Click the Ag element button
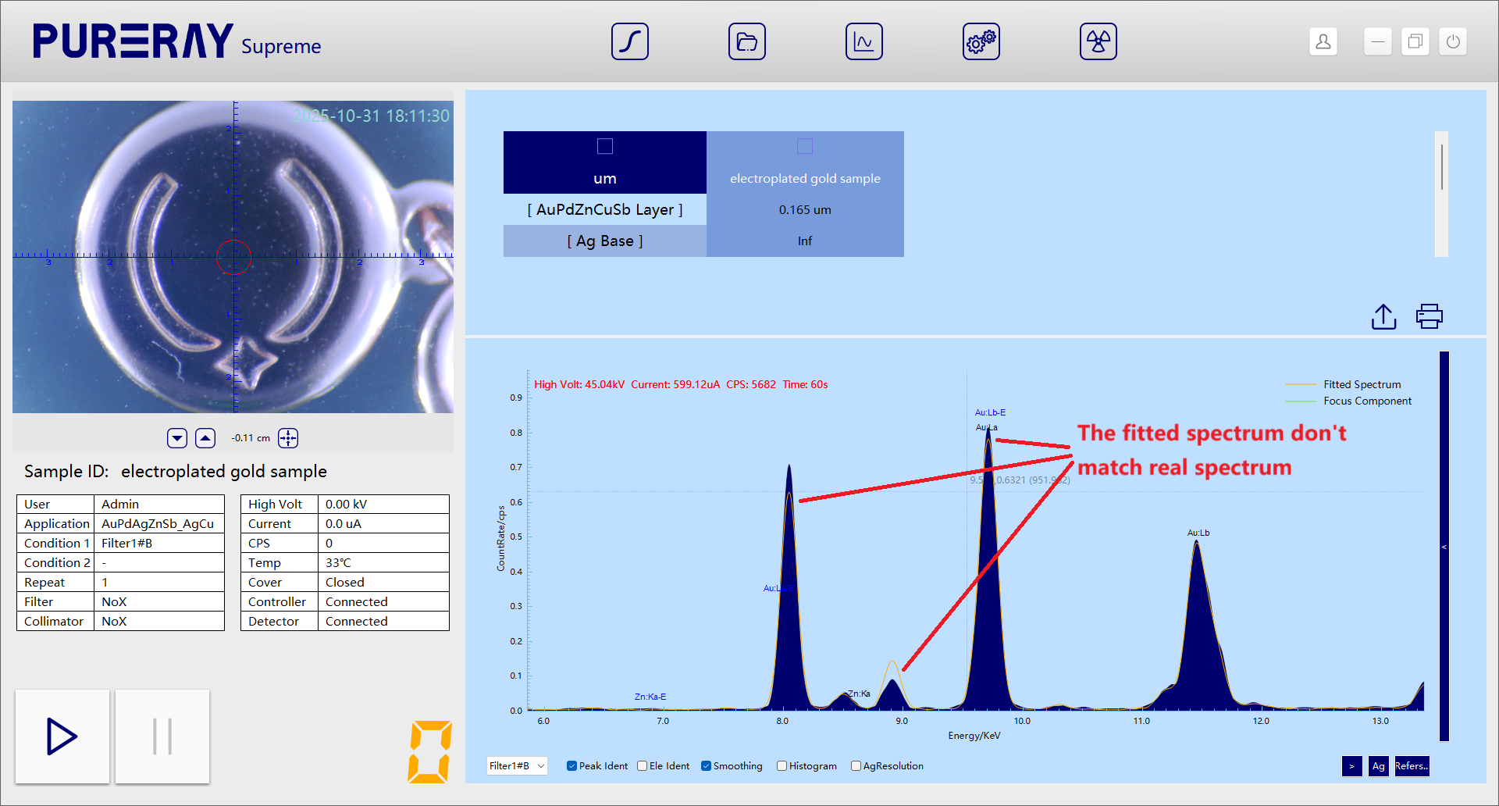1499x806 pixels. pyautogui.click(x=1378, y=766)
